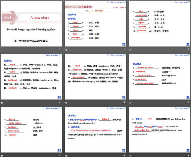Image resolution: width=191 pixels, height=157 pixels.
Task: Click the blue corner badge on slide 3
Action: 188,44
